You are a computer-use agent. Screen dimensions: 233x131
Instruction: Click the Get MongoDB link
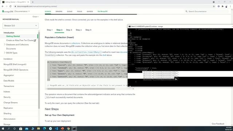pos(102,11)
